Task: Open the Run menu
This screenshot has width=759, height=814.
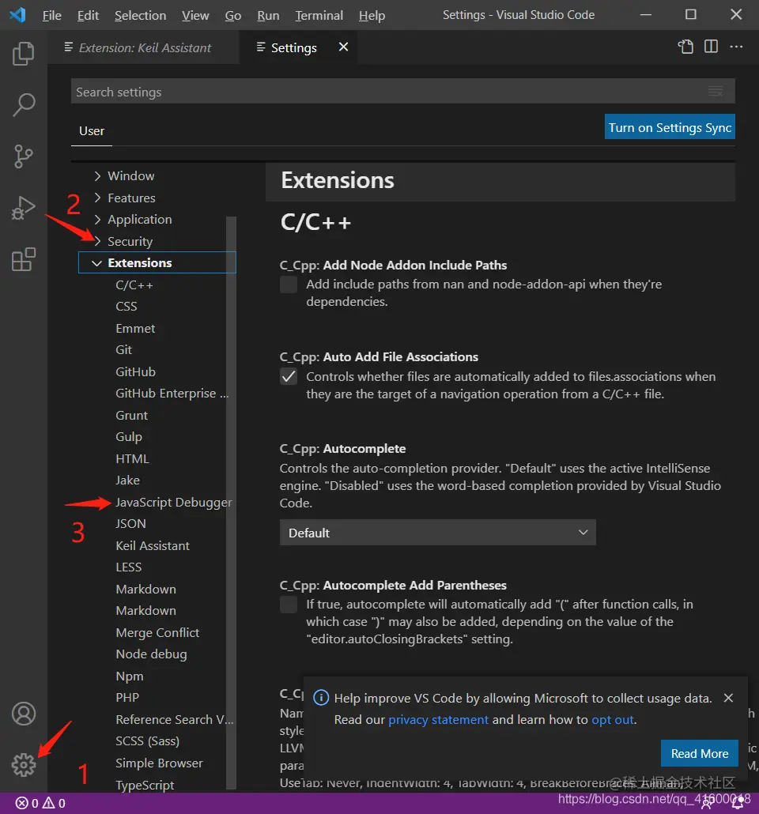Action: click(268, 16)
